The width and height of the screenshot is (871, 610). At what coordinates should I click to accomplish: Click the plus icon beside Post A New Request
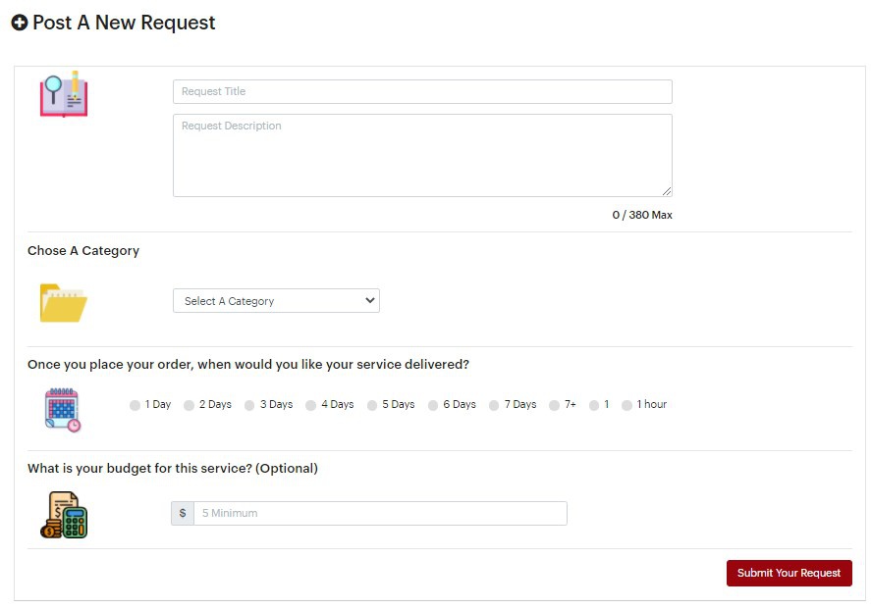click(x=20, y=23)
